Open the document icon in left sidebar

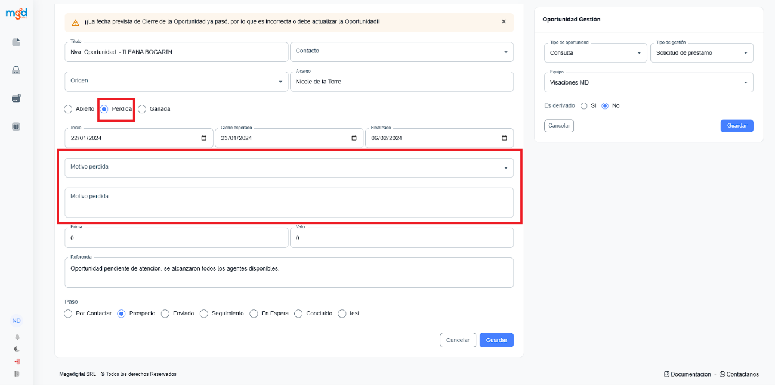(16, 42)
